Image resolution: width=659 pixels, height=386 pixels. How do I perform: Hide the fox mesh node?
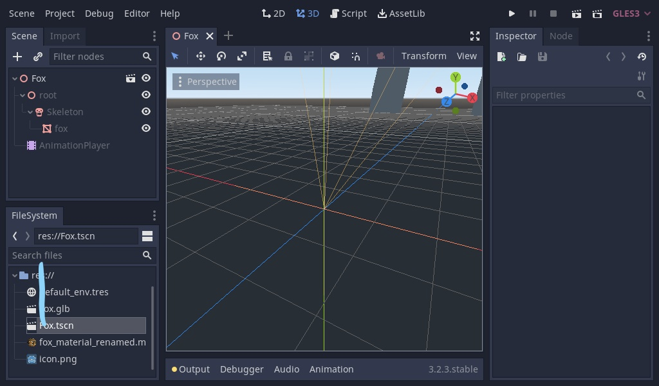coord(146,128)
